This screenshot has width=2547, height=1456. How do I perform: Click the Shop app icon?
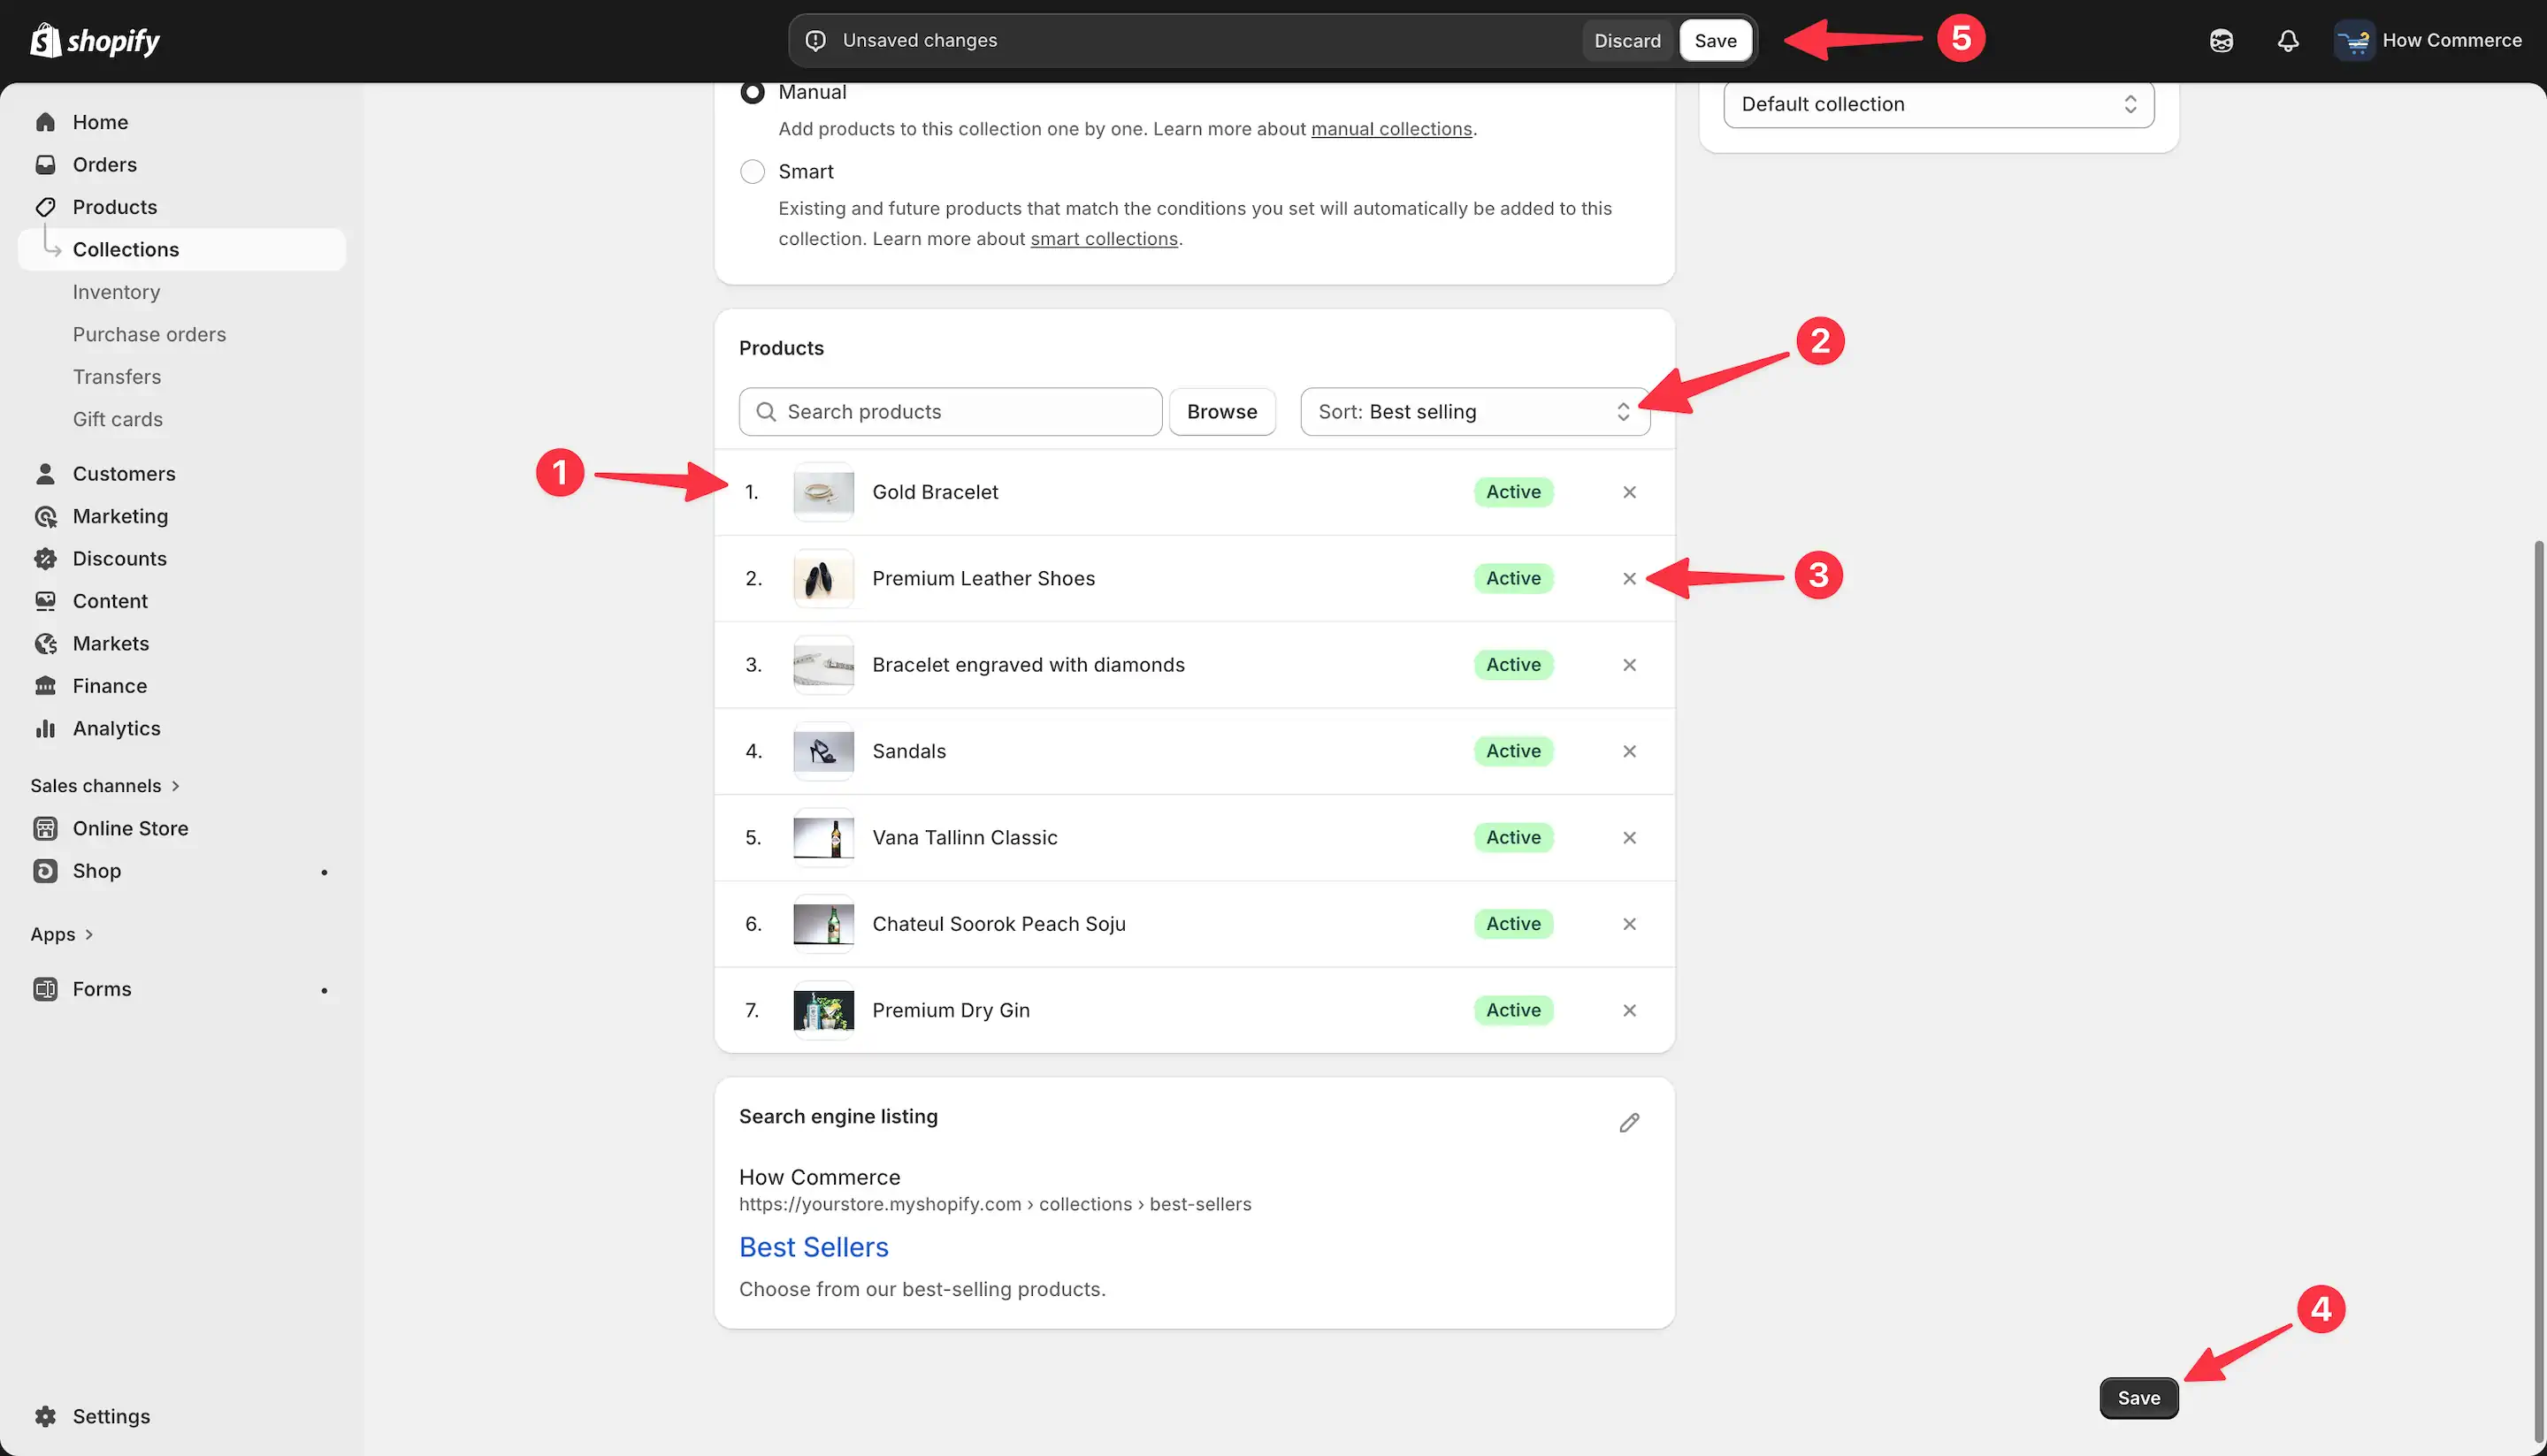(45, 871)
